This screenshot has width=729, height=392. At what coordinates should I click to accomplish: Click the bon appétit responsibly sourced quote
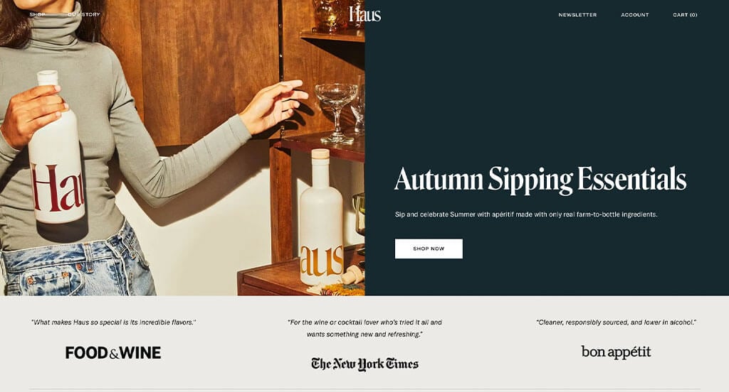[x=616, y=322]
